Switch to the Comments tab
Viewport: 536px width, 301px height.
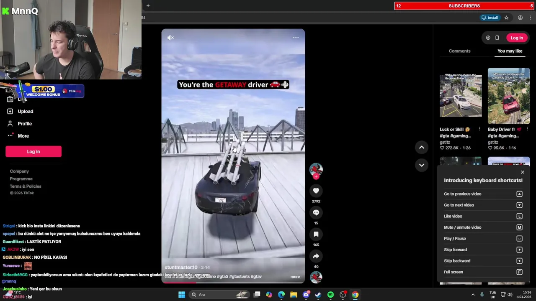pos(459,51)
